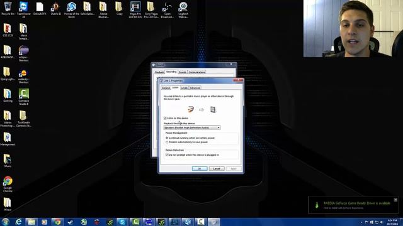This screenshot has height=226, width=403.
Task: Open the Music folder on desktop
Action: [x=8, y=161]
